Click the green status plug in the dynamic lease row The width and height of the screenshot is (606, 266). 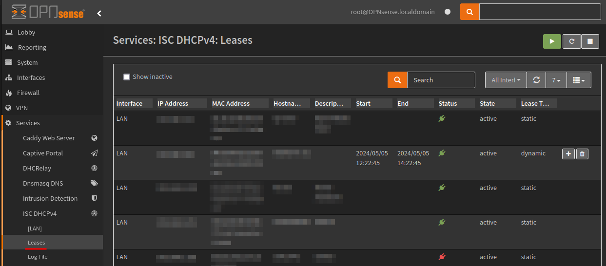(x=442, y=153)
